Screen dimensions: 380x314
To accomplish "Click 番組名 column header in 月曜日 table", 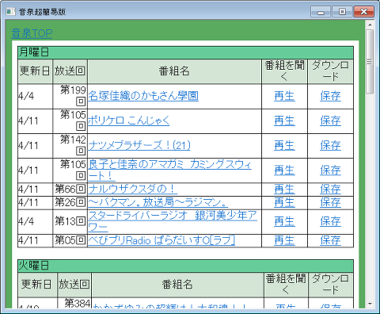I will pos(174,71).
